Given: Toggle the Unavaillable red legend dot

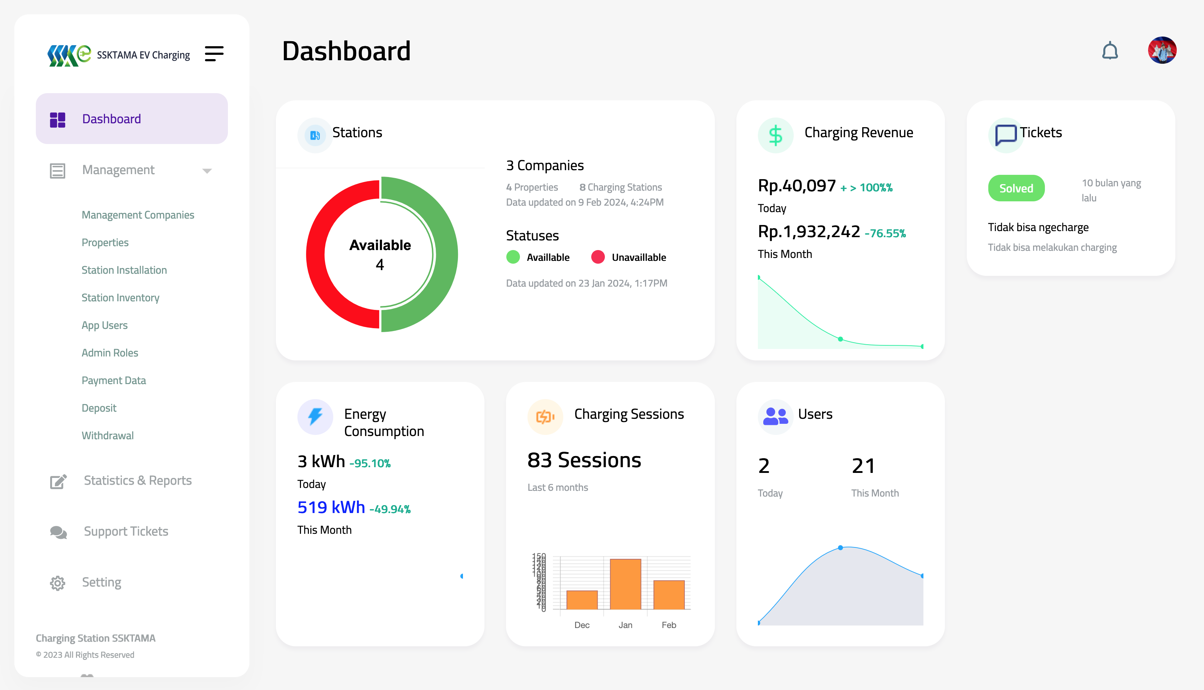Looking at the screenshot, I should pos(598,257).
